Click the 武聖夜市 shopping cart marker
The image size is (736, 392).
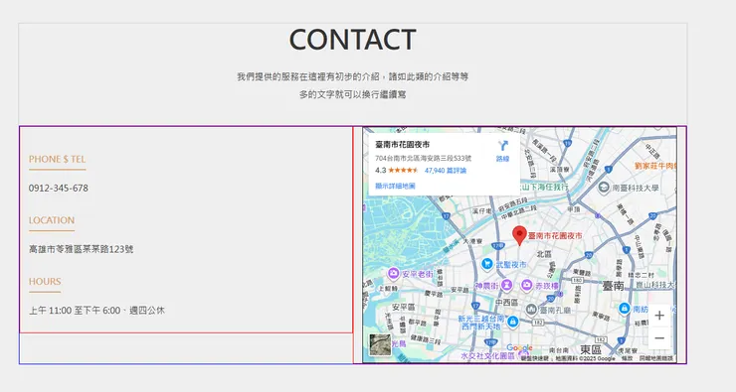(x=487, y=264)
